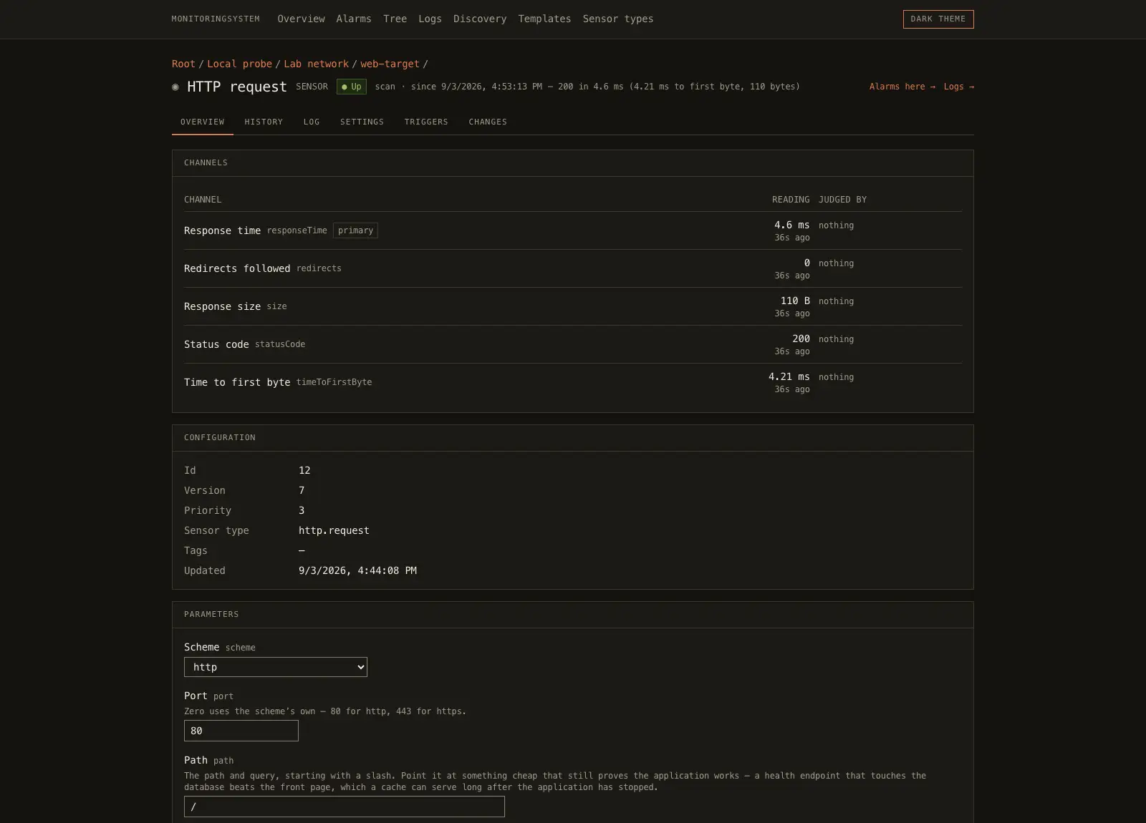Click in the Path input field
1146x823 pixels.
coord(345,807)
